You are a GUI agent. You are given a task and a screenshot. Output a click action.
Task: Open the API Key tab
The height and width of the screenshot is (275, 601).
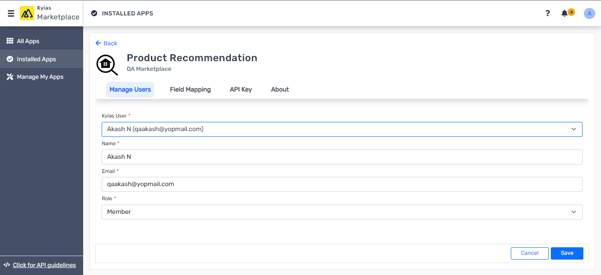pyautogui.click(x=241, y=89)
